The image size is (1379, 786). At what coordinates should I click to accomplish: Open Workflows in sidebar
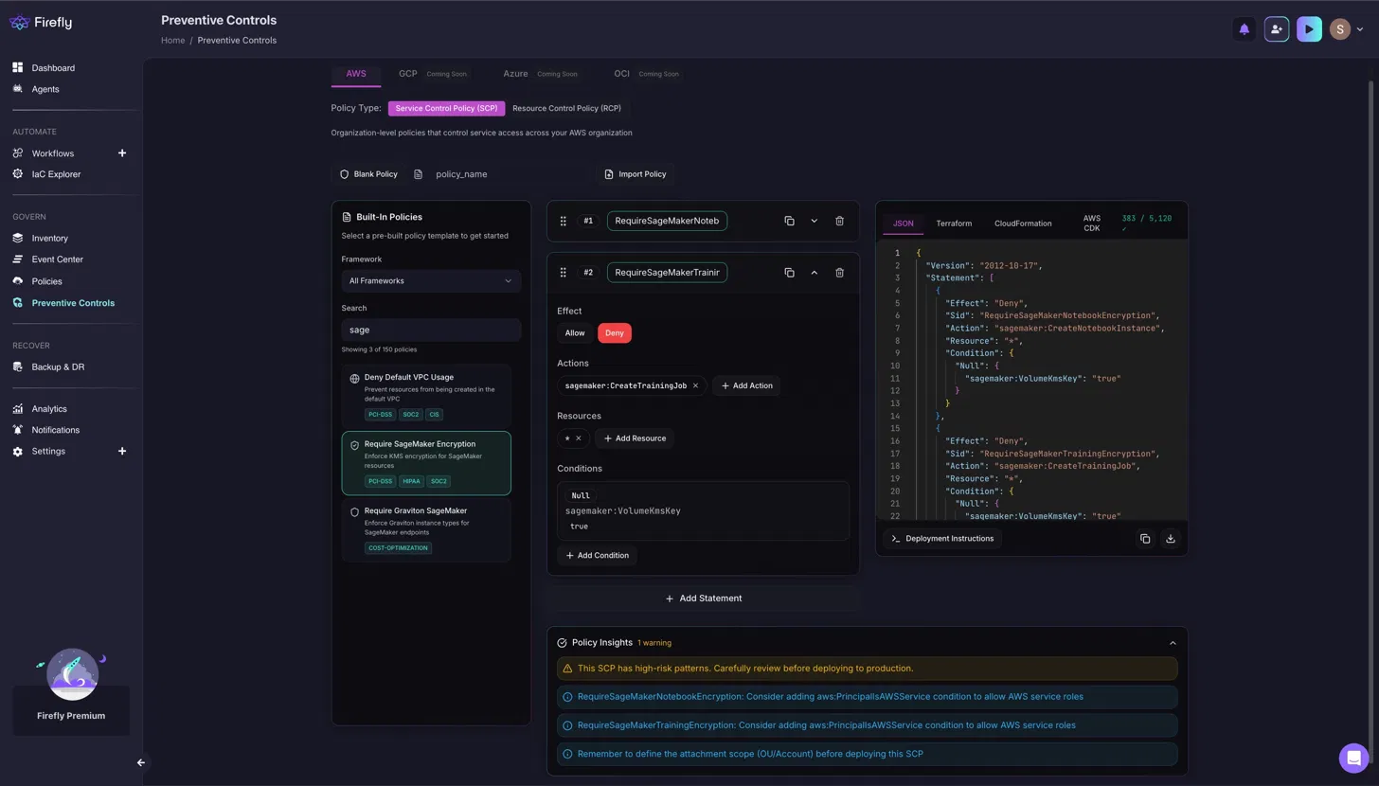52,153
